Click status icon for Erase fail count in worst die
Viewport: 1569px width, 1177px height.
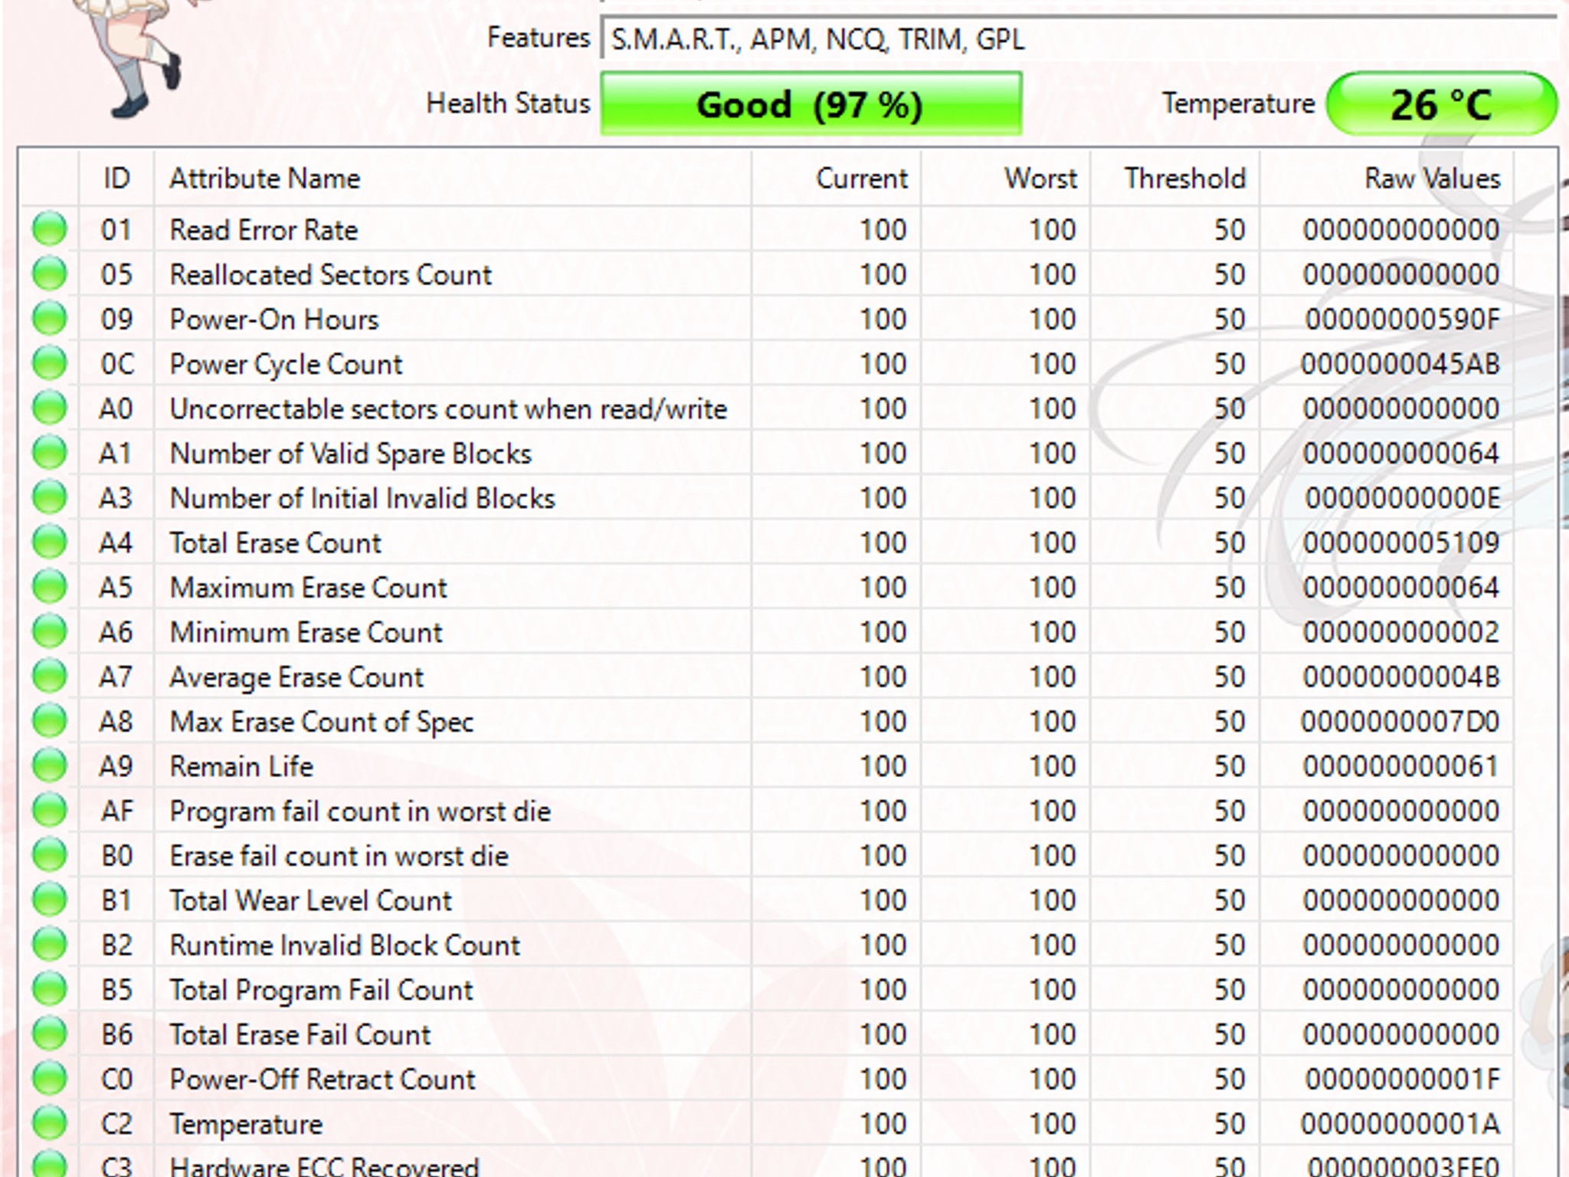click(50, 855)
